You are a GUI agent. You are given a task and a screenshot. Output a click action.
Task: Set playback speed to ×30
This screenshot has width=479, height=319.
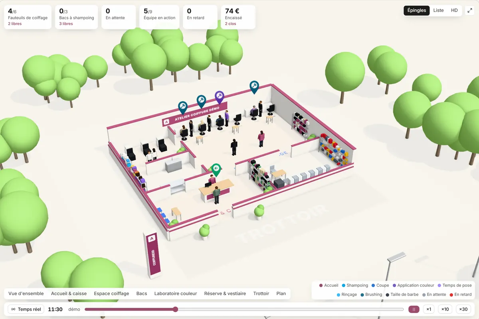[463, 309]
